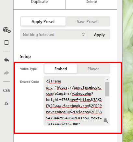
Task: Click the embed code scrollbar thumb
Action: (107, 89)
